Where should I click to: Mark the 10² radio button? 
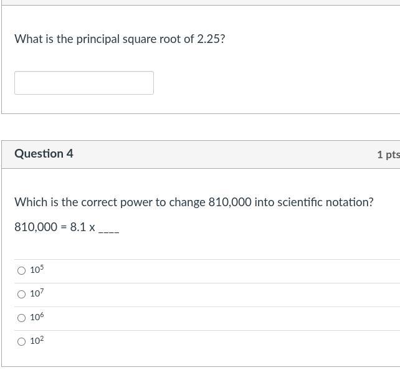tap(22, 341)
